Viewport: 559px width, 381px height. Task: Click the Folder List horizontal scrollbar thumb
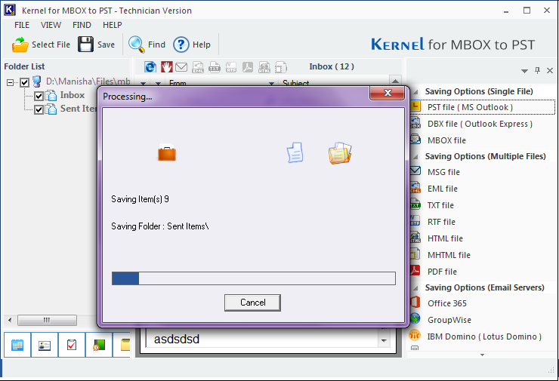[x=47, y=320]
